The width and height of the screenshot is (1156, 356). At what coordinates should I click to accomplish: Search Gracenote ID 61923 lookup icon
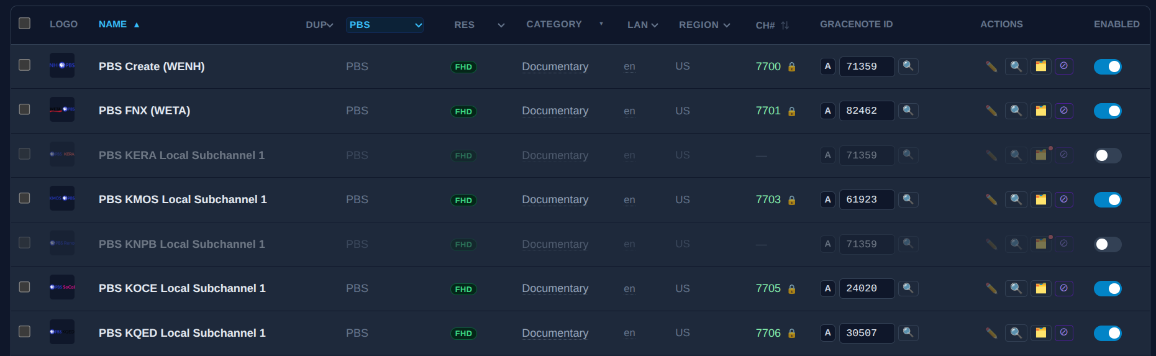908,199
